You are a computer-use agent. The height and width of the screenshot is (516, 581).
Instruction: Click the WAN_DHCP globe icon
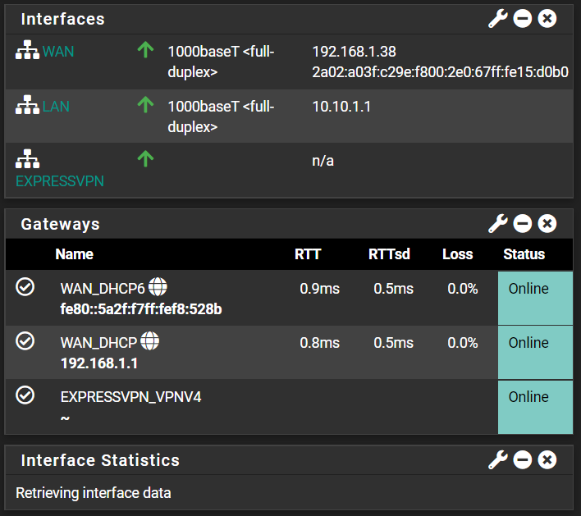(149, 341)
